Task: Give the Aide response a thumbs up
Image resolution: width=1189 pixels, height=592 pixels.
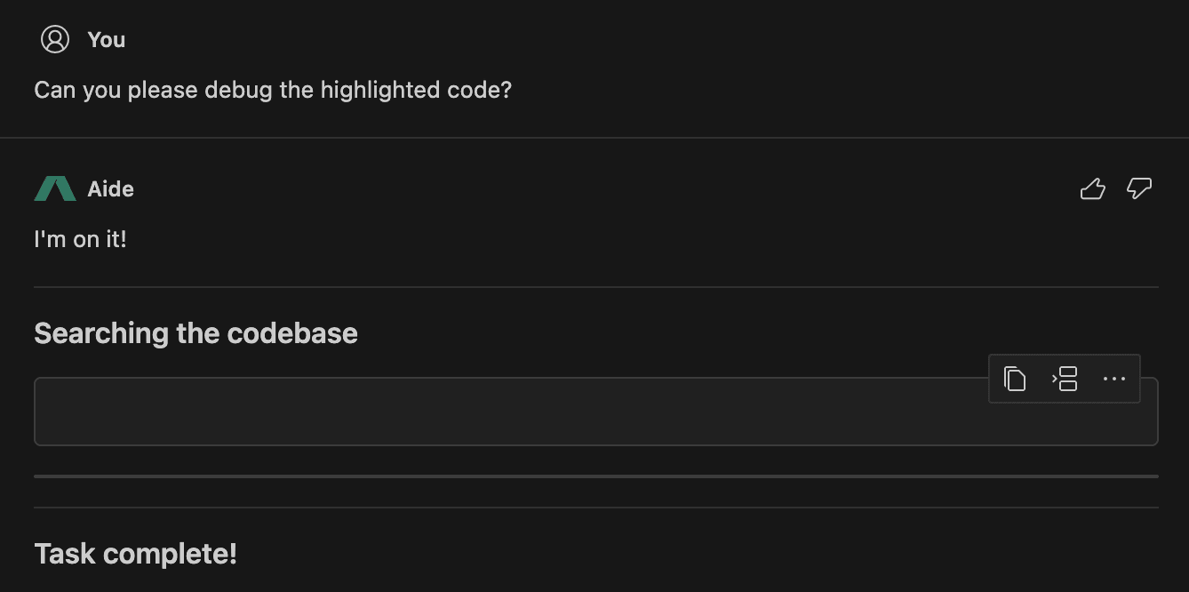Action: [x=1092, y=188]
